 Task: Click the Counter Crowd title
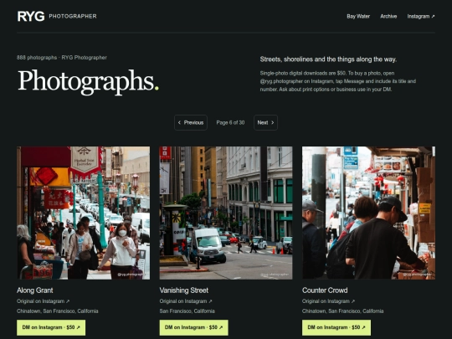325,290
